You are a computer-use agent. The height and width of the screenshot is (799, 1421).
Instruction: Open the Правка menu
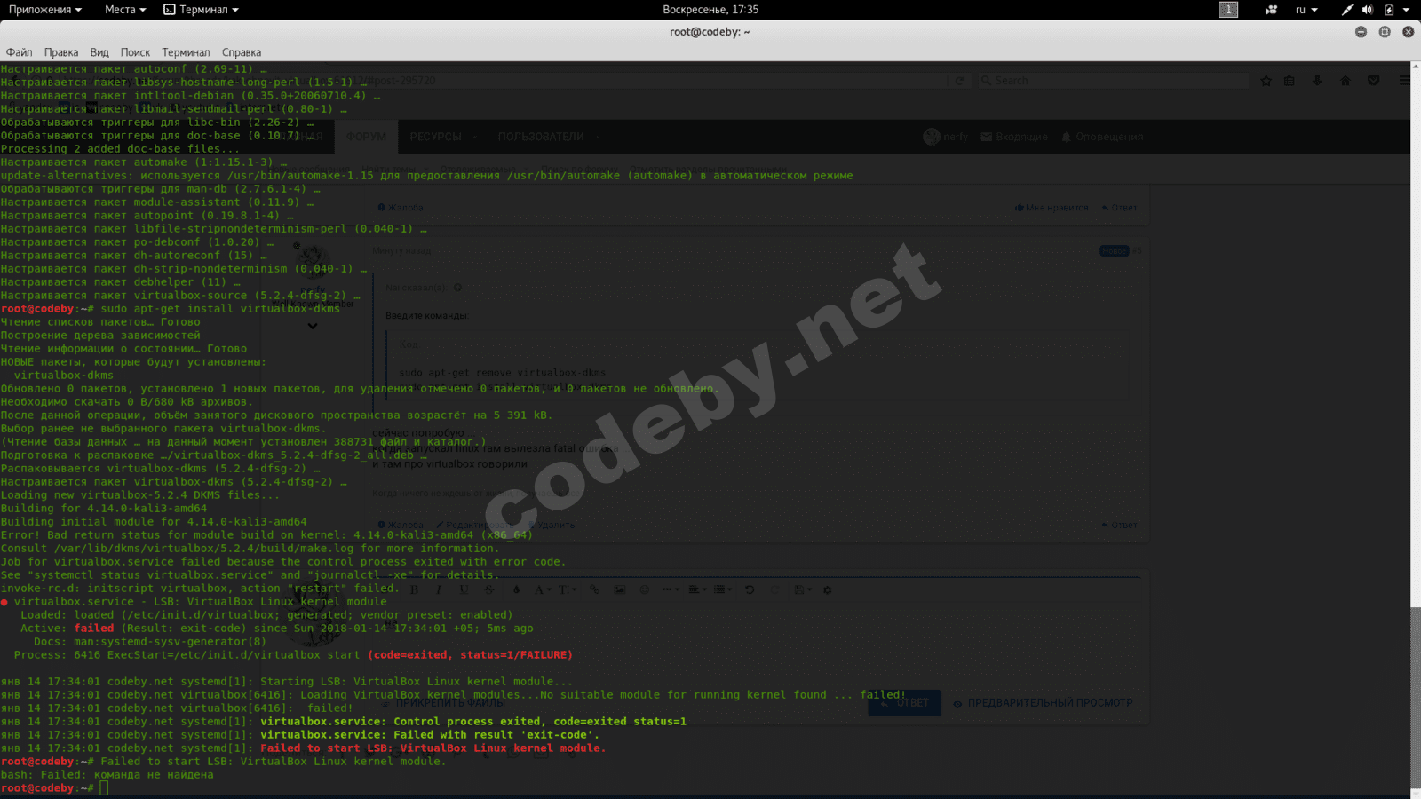point(61,52)
